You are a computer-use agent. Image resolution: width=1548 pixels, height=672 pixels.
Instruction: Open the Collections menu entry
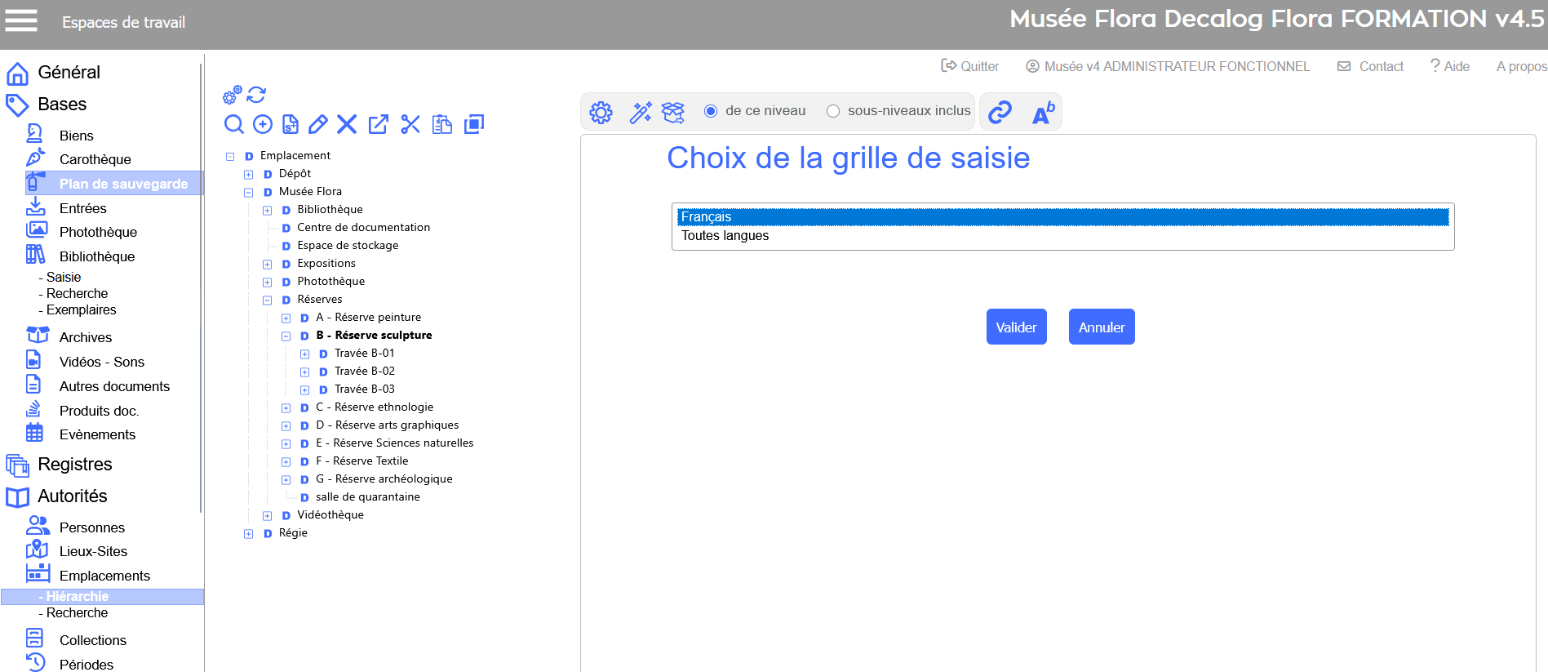[x=92, y=640]
